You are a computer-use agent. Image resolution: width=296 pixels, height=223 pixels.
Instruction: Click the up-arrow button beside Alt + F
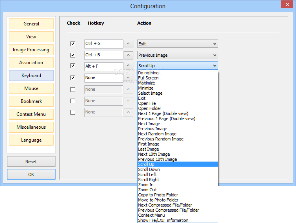(x=128, y=66)
